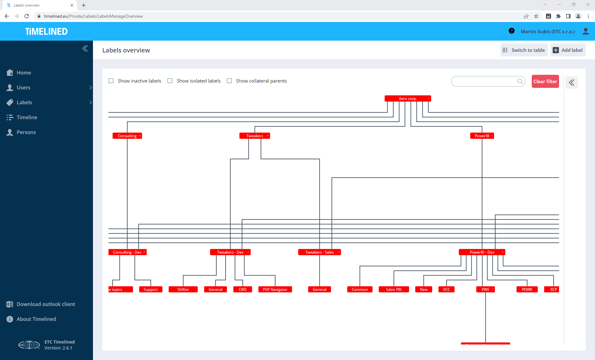Expand the Users submenu arrow
Screen dimensions: 595x360
[90, 88]
